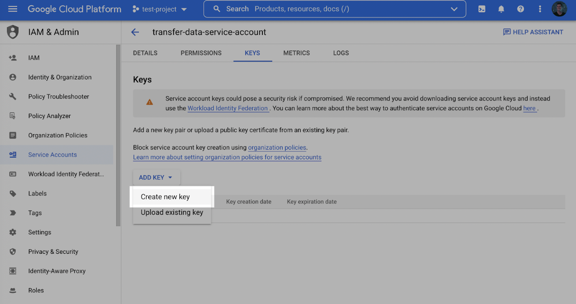Open Learn more about setting organization policies

[227, 157]
